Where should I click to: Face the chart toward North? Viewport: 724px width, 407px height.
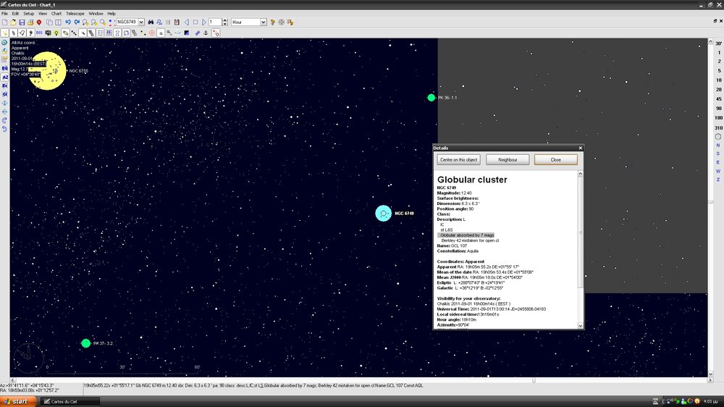tap(718, 145)
